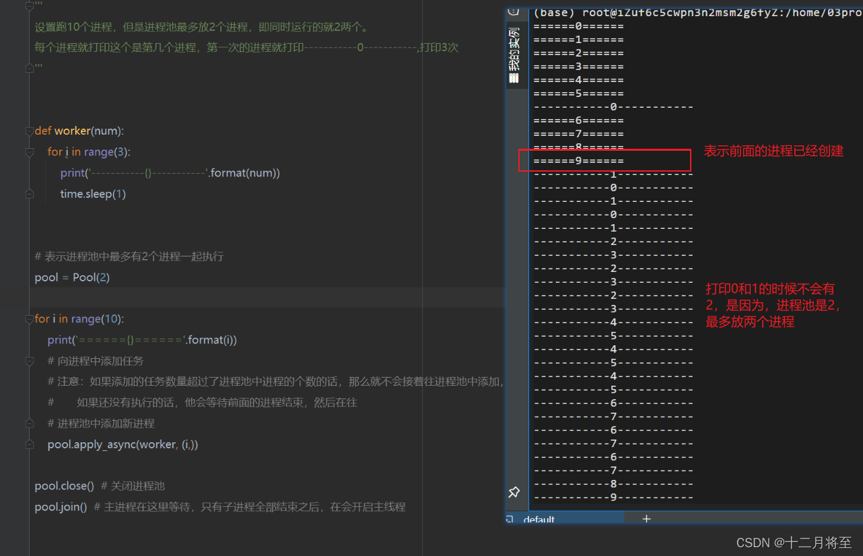Fold the comment block starting at '# 向进程中添加任务'
This screenshot has width=863, height=556.
coord(29,361)
